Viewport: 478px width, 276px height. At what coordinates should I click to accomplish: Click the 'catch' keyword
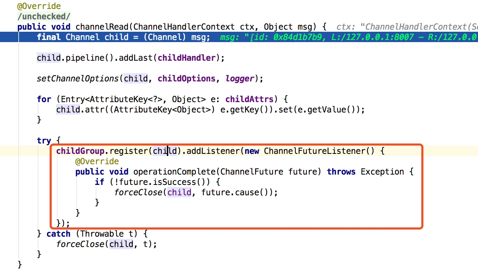click(x=58, y=234)
